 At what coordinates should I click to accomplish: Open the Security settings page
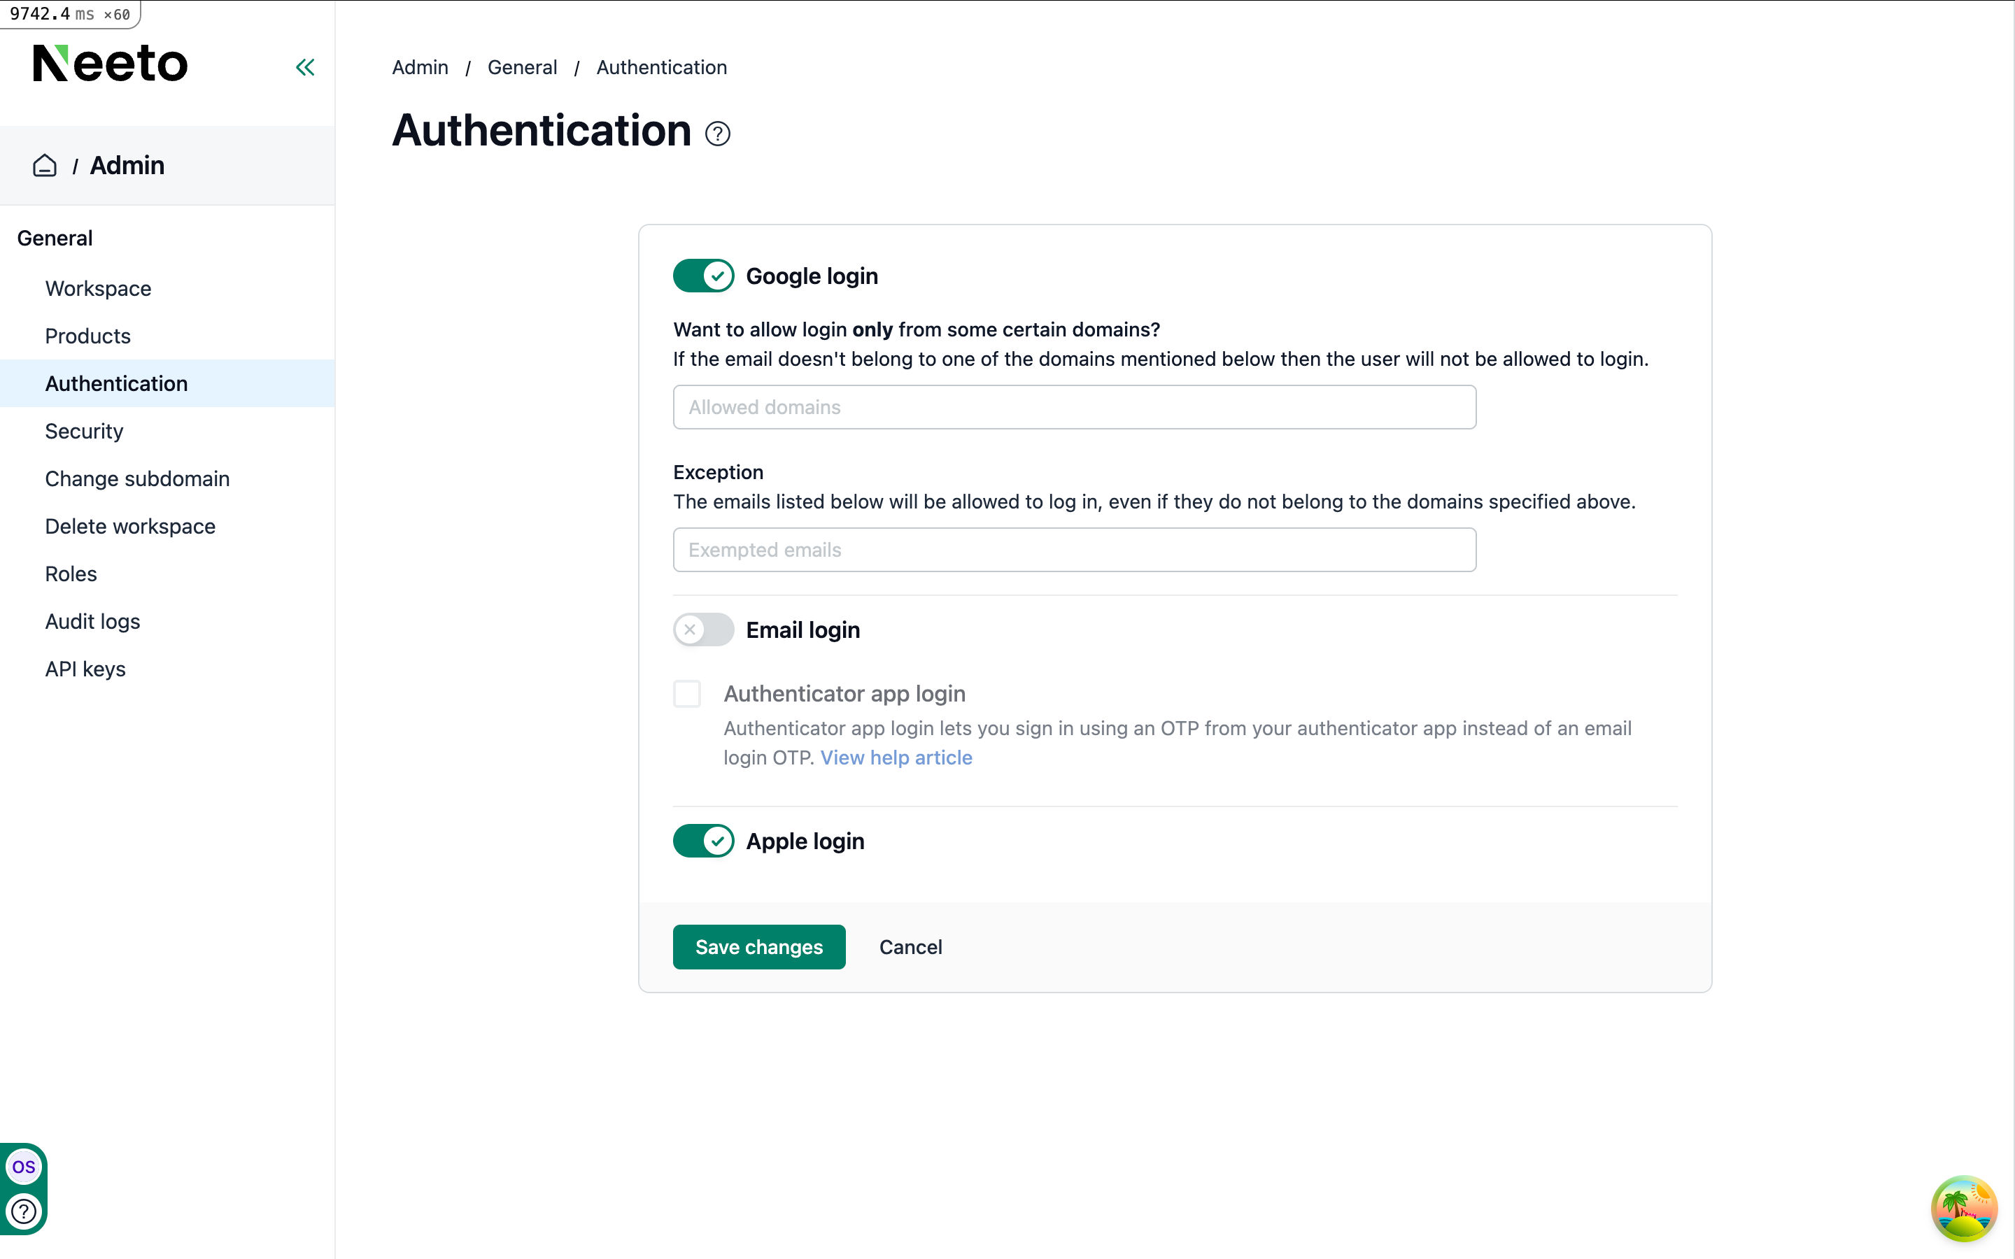point(84,432)
